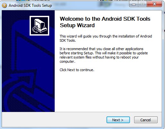Click the 'Android SDK Tools Setup' window title
Screen dimensions: 165x129
[x=30, y=5]
